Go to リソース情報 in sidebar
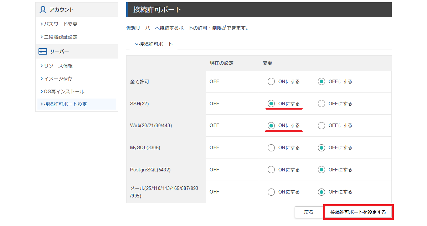The height and width of the screenshot is (226, 427). (58, 66)
